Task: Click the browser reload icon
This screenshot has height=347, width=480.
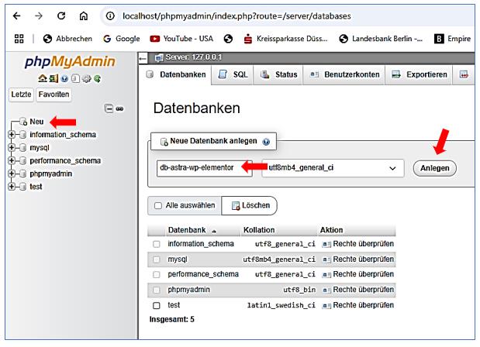Action: tap(61, 15)
